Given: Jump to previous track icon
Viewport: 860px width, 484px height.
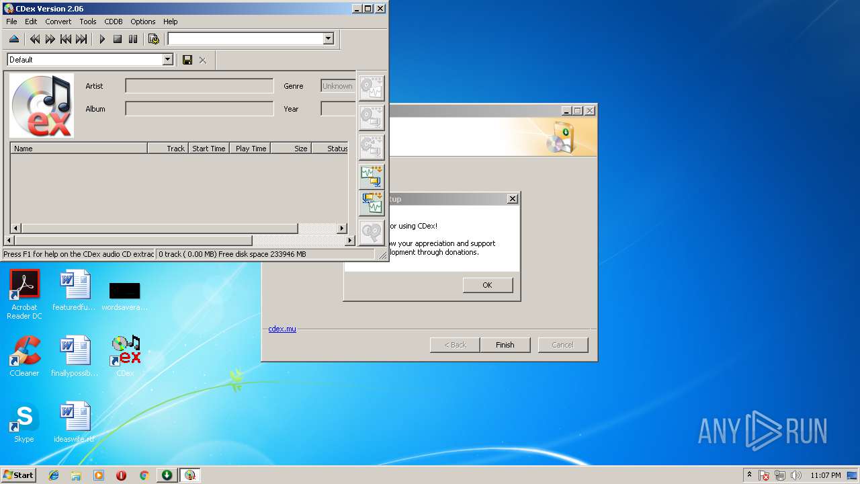Looking at the screenshot, I should coord(66,39).
